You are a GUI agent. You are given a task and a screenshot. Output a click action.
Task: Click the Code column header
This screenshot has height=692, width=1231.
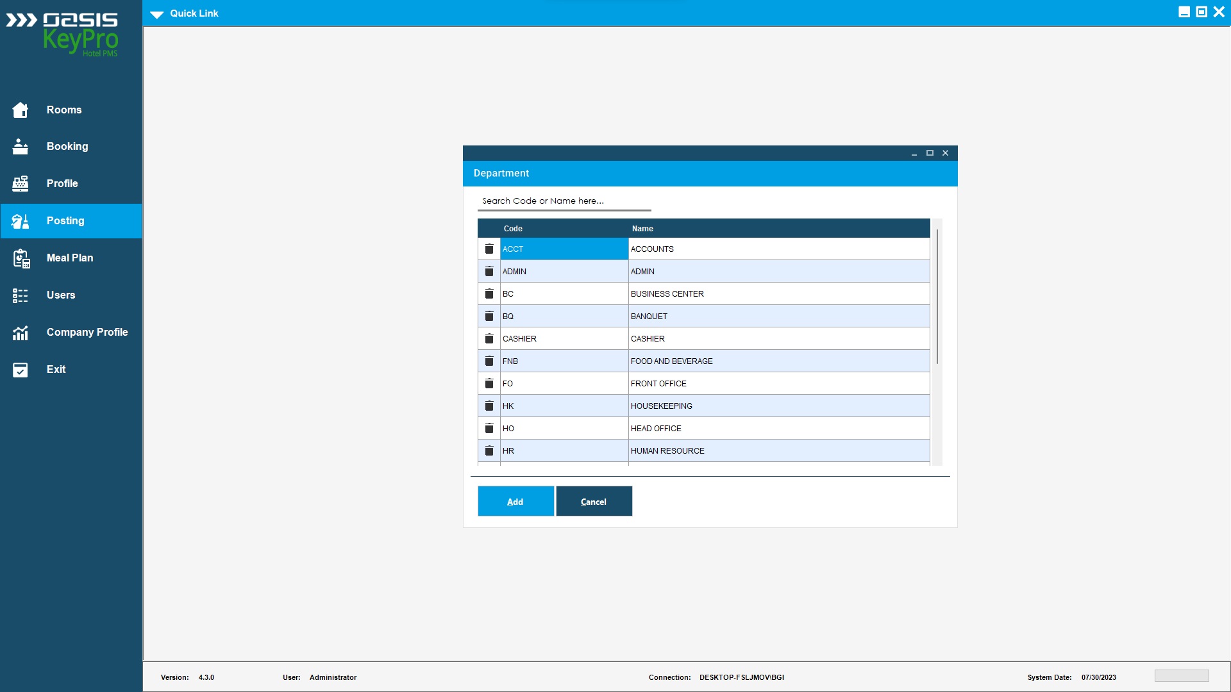513,229
